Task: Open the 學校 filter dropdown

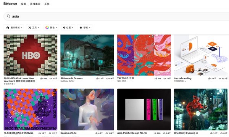Action: 85,28
